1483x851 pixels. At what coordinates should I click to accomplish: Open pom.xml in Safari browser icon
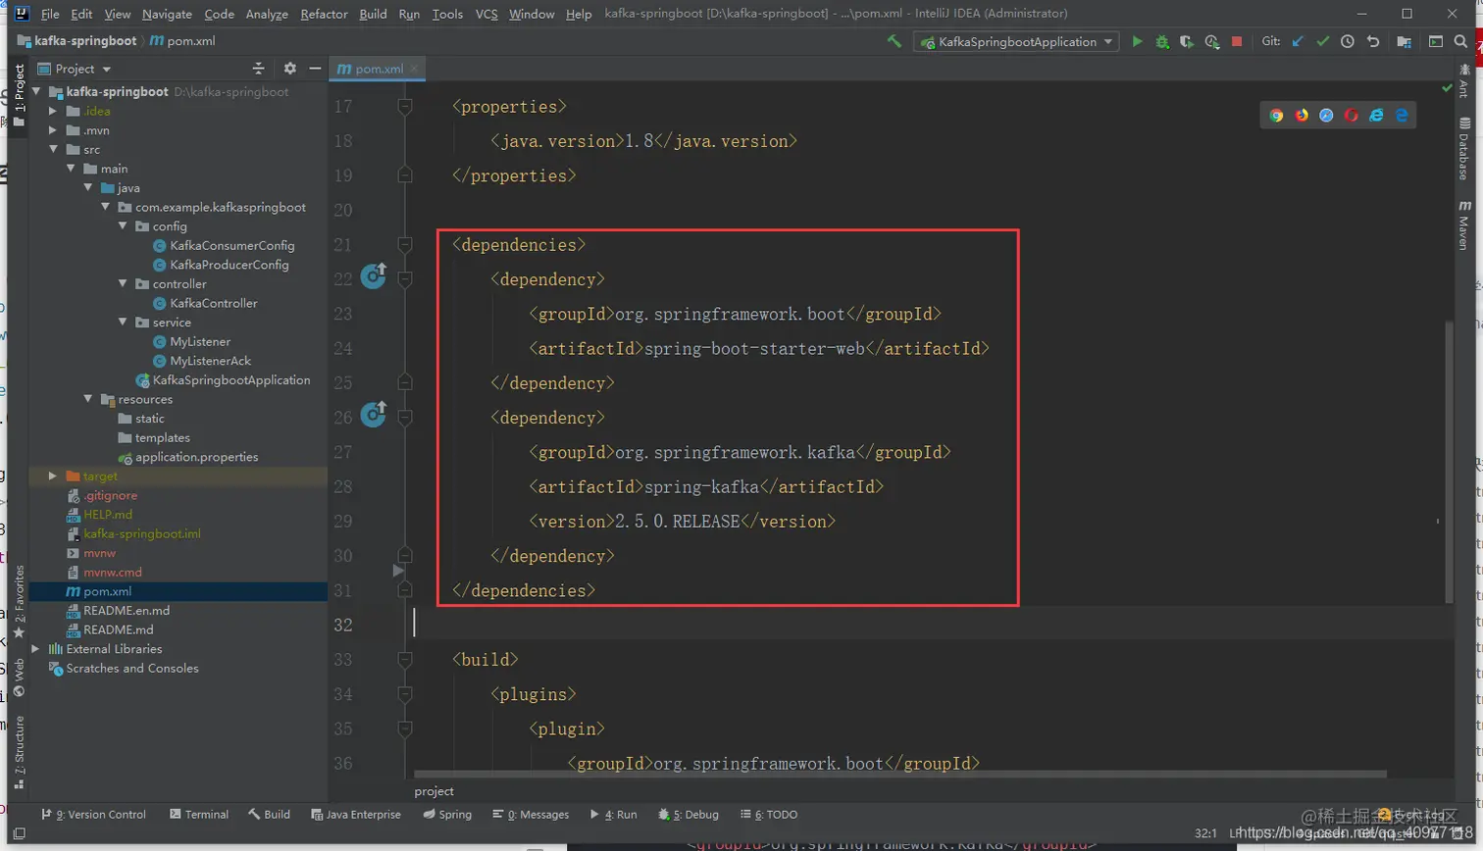(x=1326, y=116)
